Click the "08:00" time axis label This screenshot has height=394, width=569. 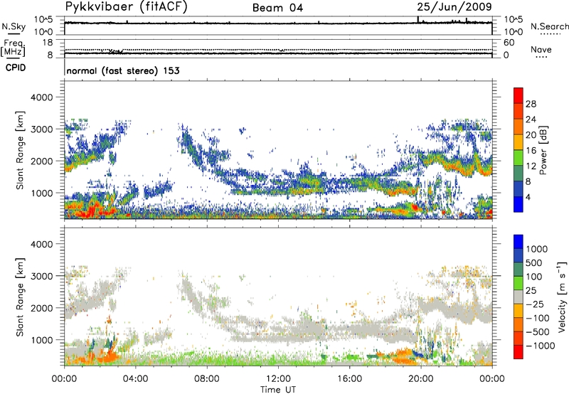[x=207, y=379]
